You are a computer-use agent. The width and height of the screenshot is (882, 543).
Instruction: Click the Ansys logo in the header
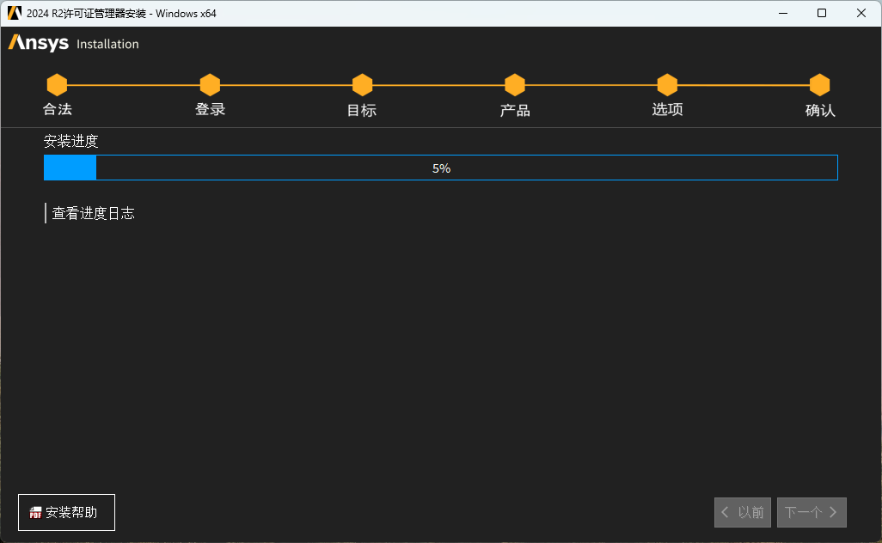[x=39, y=43]
